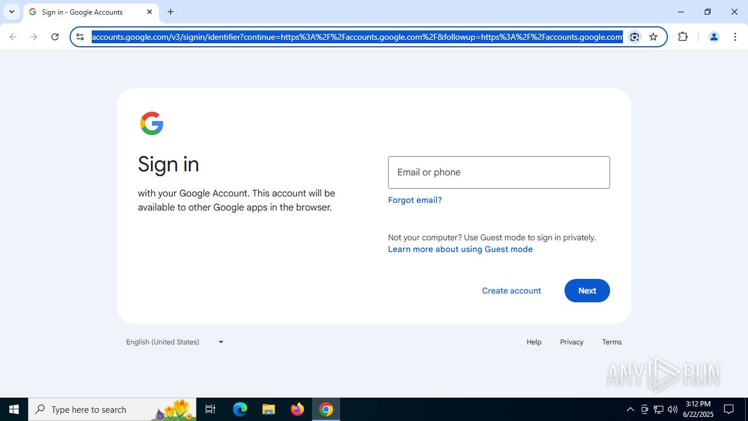Click the Type here to search box

tap(112, 409)
